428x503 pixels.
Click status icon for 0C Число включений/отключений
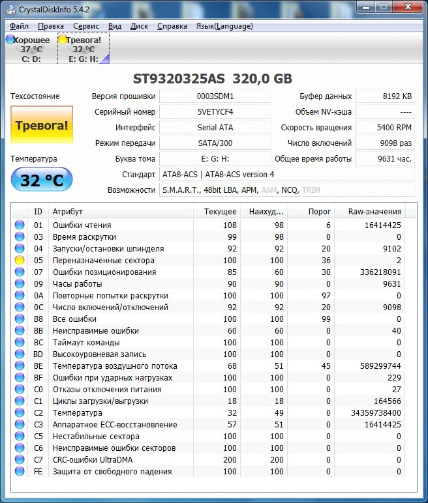(20, 307)
